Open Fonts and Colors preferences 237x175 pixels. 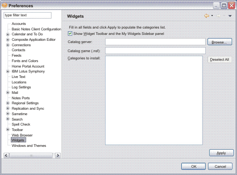(25, 61)
